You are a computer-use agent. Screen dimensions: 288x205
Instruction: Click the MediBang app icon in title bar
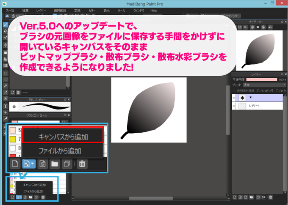pyautogui.click(x=4, y=4)
